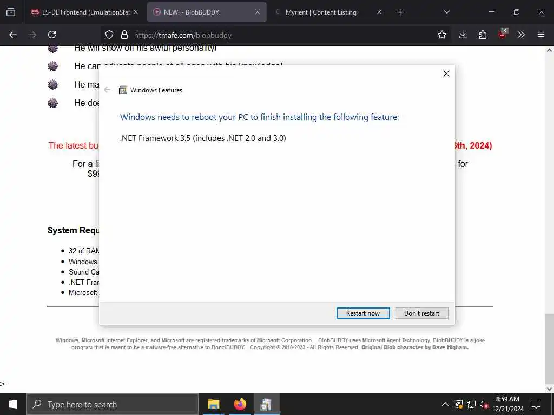Open Firefox View icon
The image size is (554, 415).
coord(11,12)
